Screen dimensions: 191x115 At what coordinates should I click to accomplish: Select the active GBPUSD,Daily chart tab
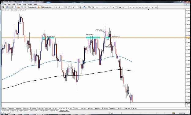tap(64, 110)
